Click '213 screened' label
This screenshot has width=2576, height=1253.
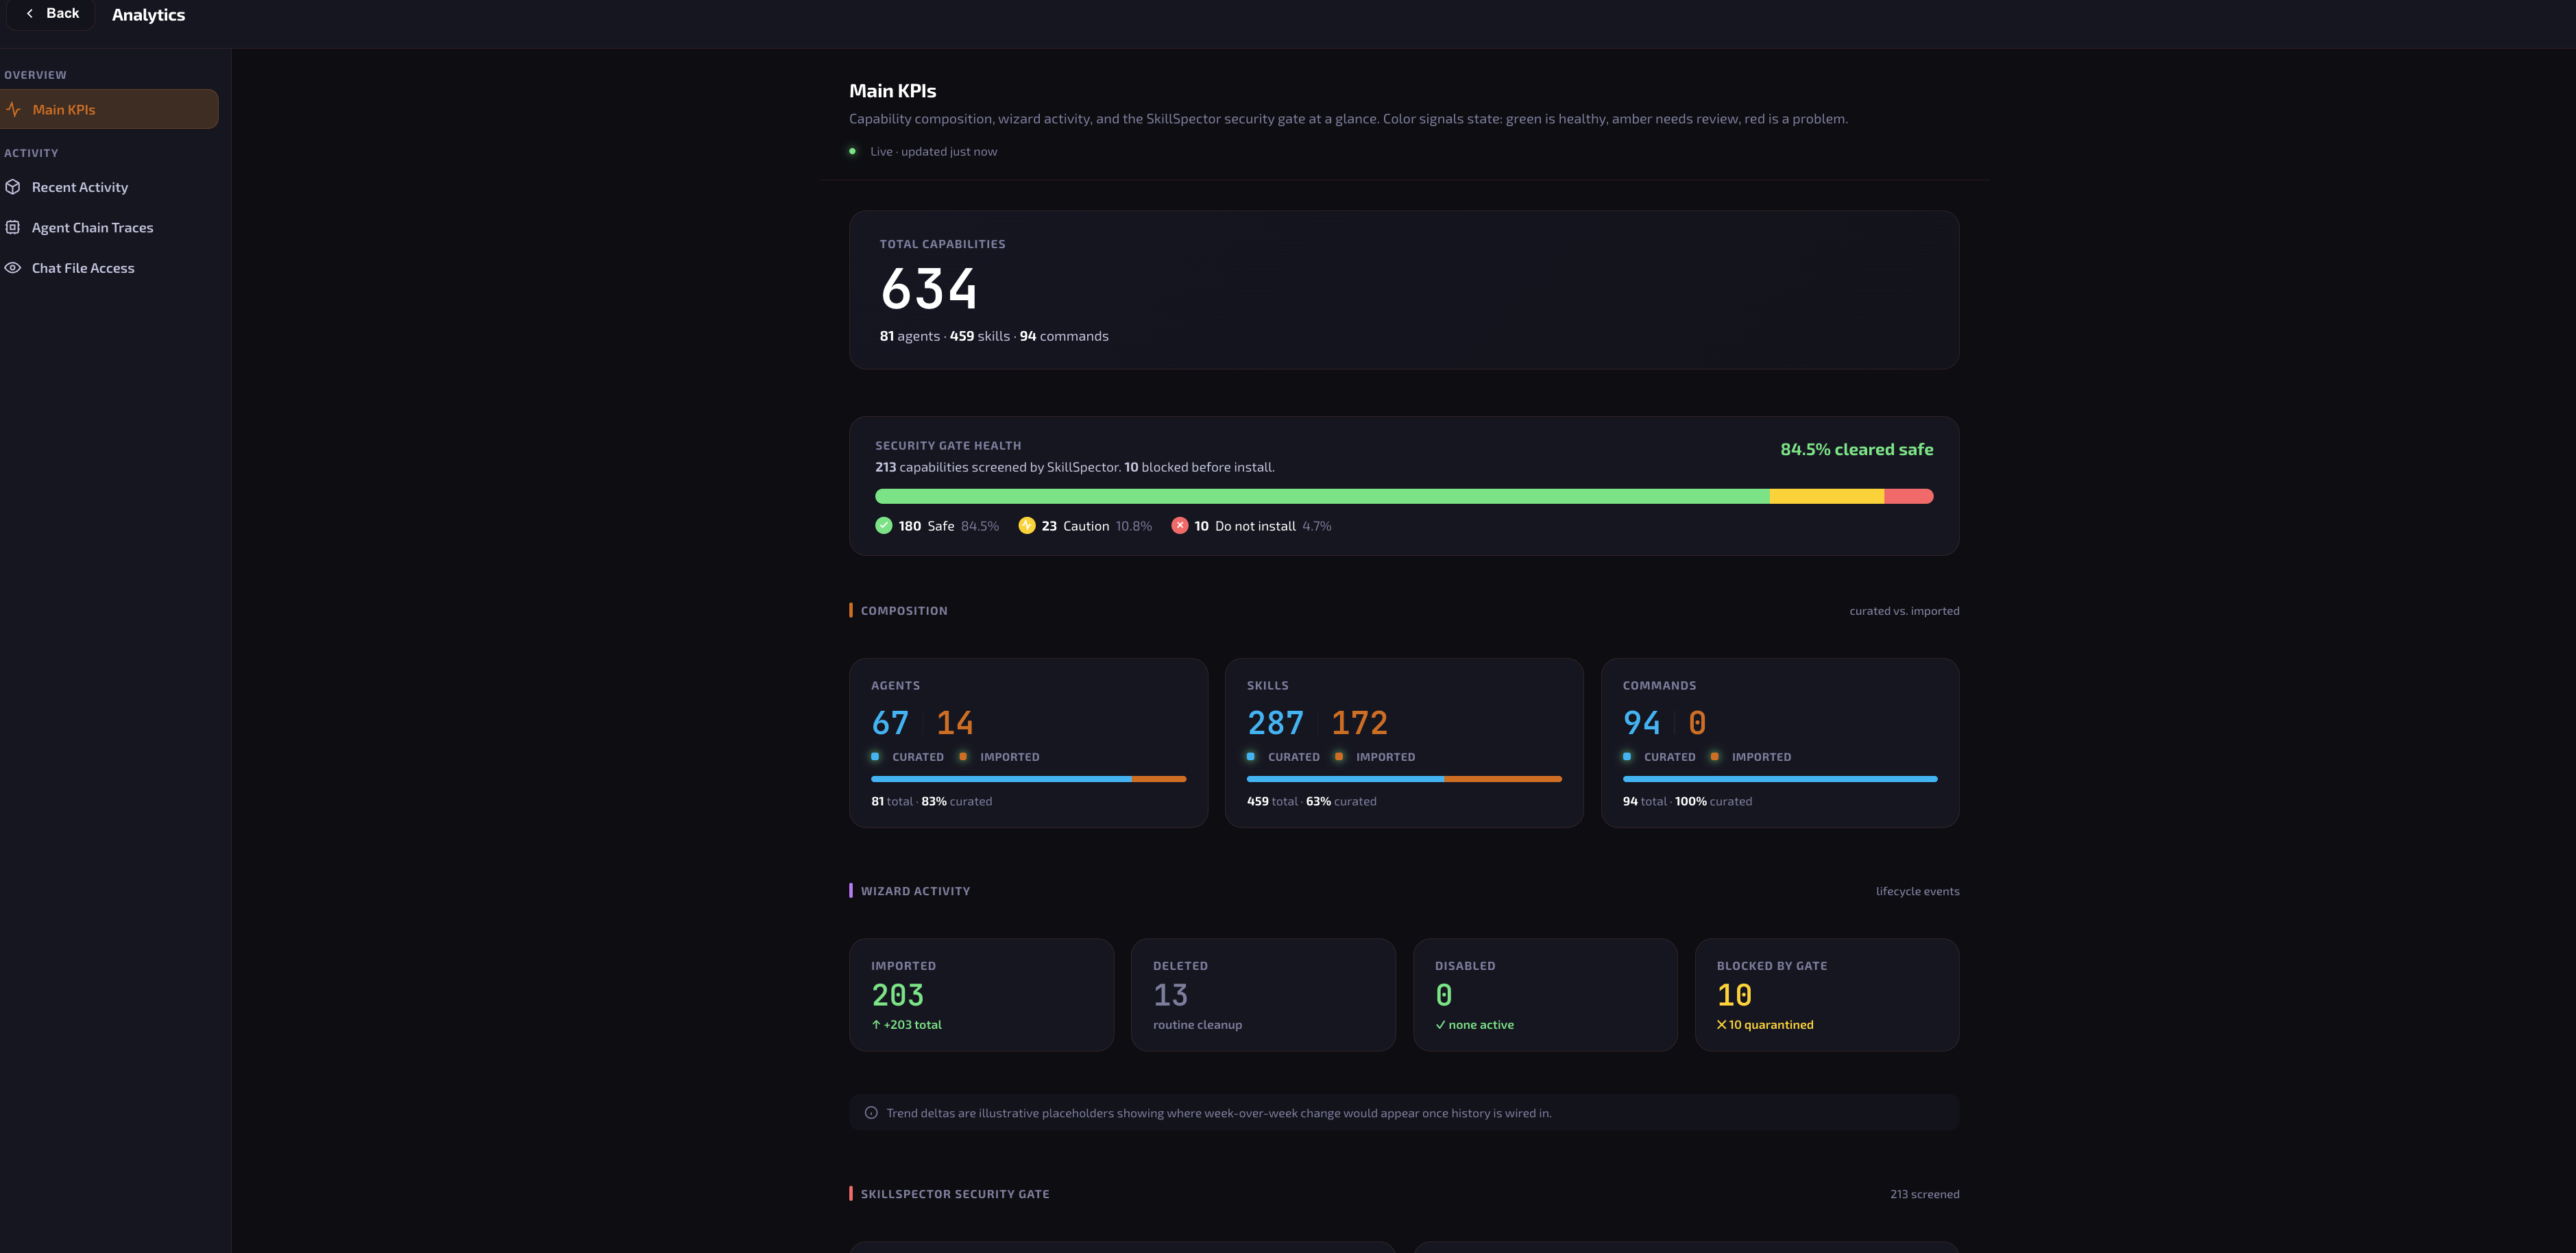[x=1924, y=1194]
